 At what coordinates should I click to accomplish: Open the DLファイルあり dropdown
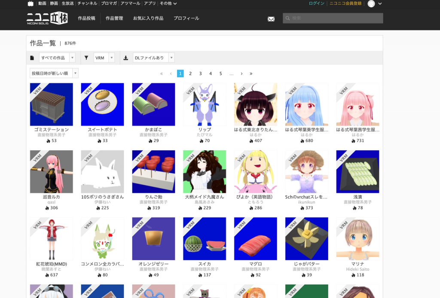tap(154, 58)
